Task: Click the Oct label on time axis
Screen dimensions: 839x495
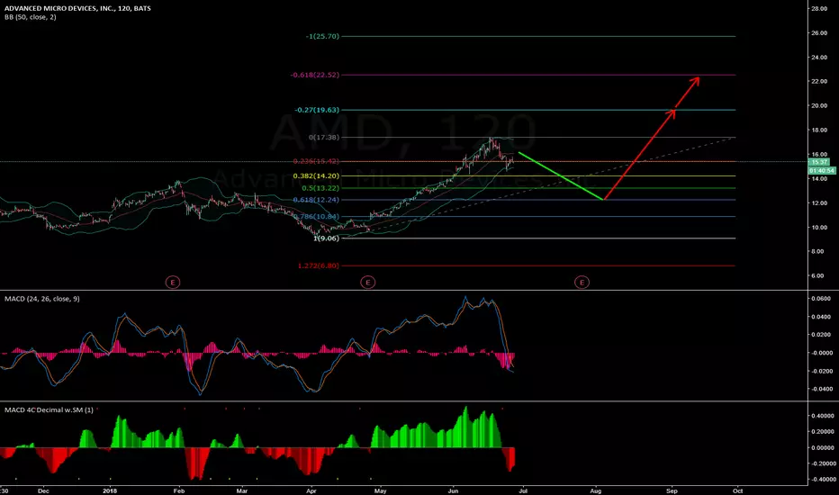Action: click(738, 490)
